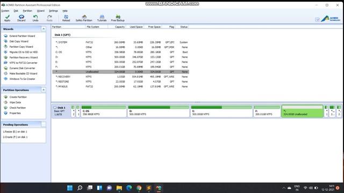Select 324GB Unallocated block in disk map
Screen dimensions: 344x193
(x=302, y=111)
